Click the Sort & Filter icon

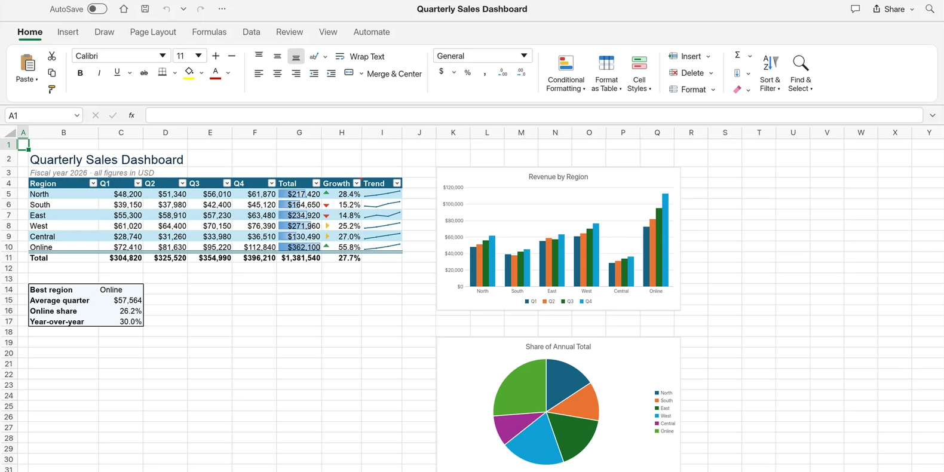pyautogui.click(x=770, y=73)
